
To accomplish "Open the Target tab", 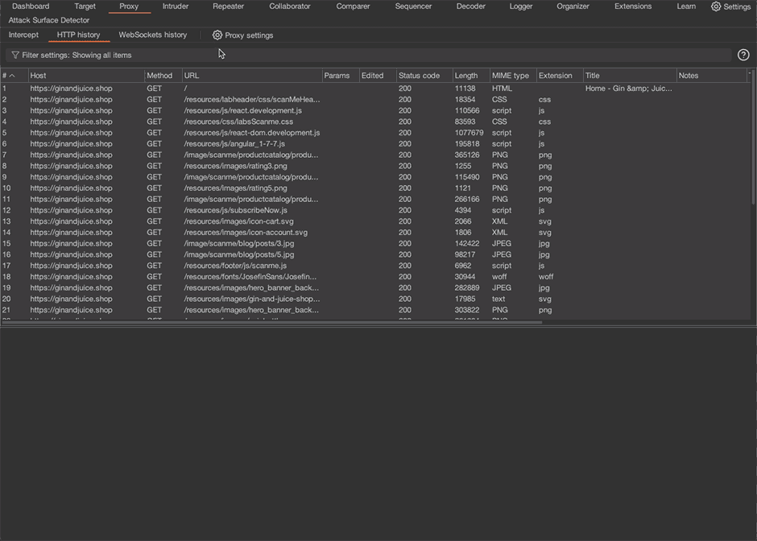I will coord(85,6).
